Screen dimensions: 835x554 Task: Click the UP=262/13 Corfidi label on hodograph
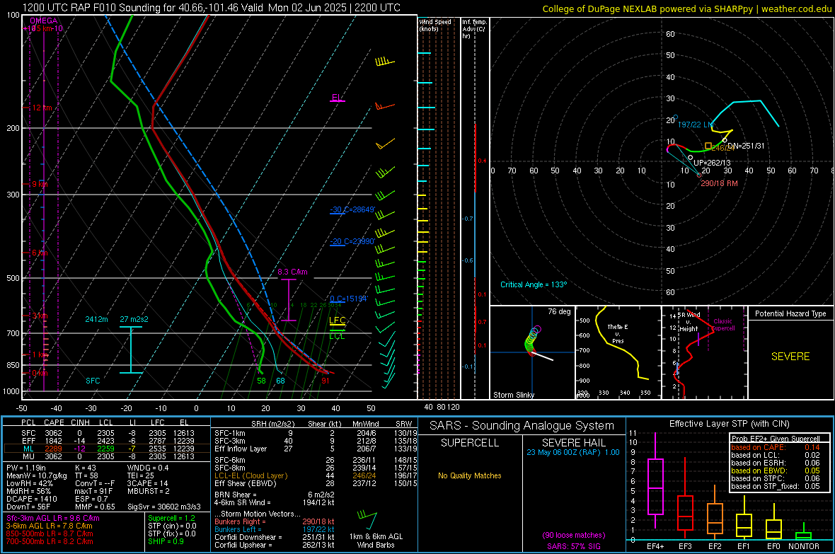712,163
